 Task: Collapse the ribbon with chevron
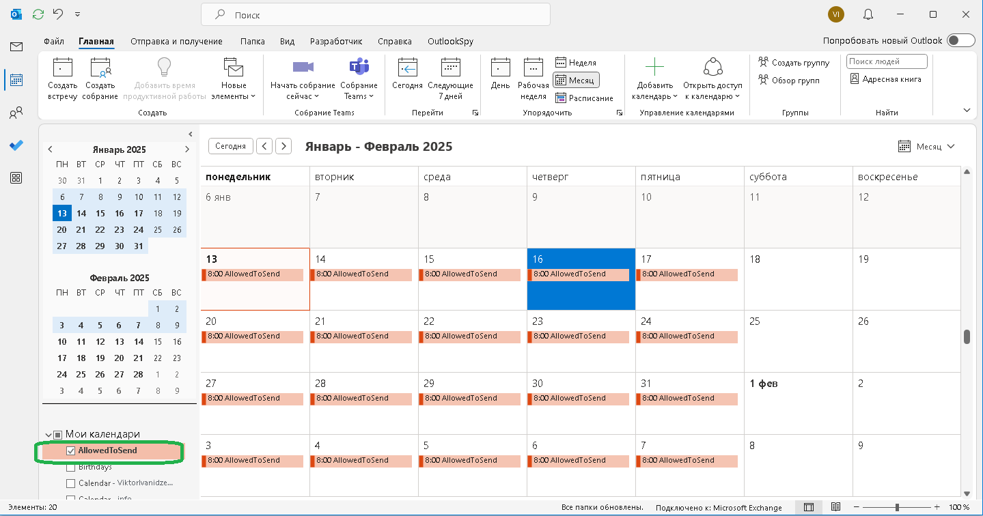point(967,110)
